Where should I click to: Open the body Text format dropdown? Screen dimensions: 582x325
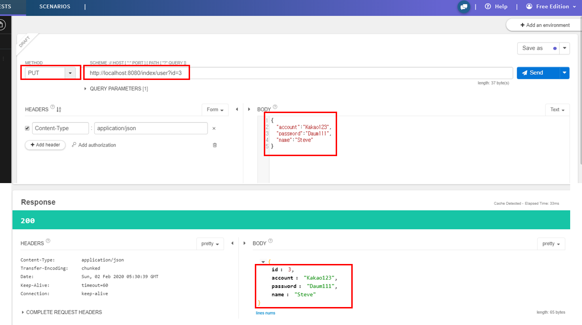(x=557, y=110)
